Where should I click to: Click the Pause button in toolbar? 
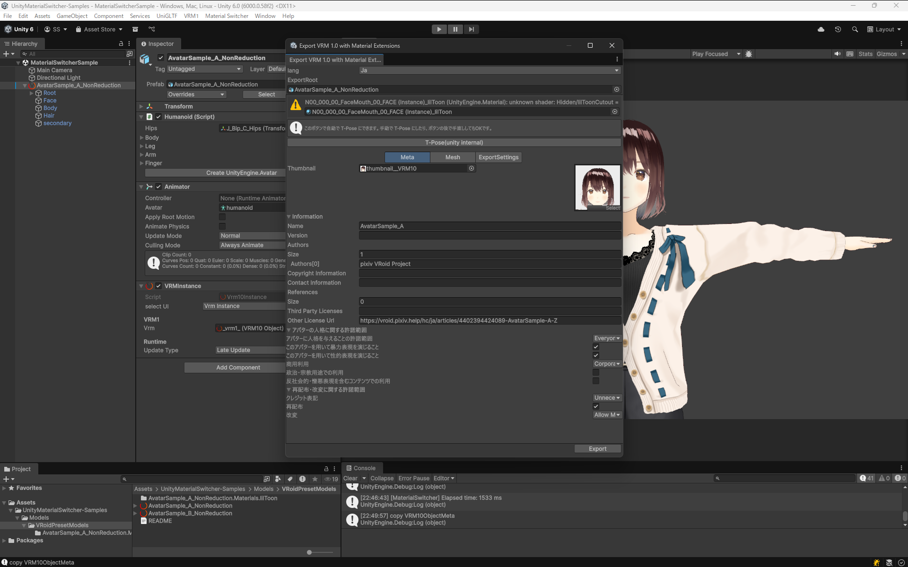[455, 29]
